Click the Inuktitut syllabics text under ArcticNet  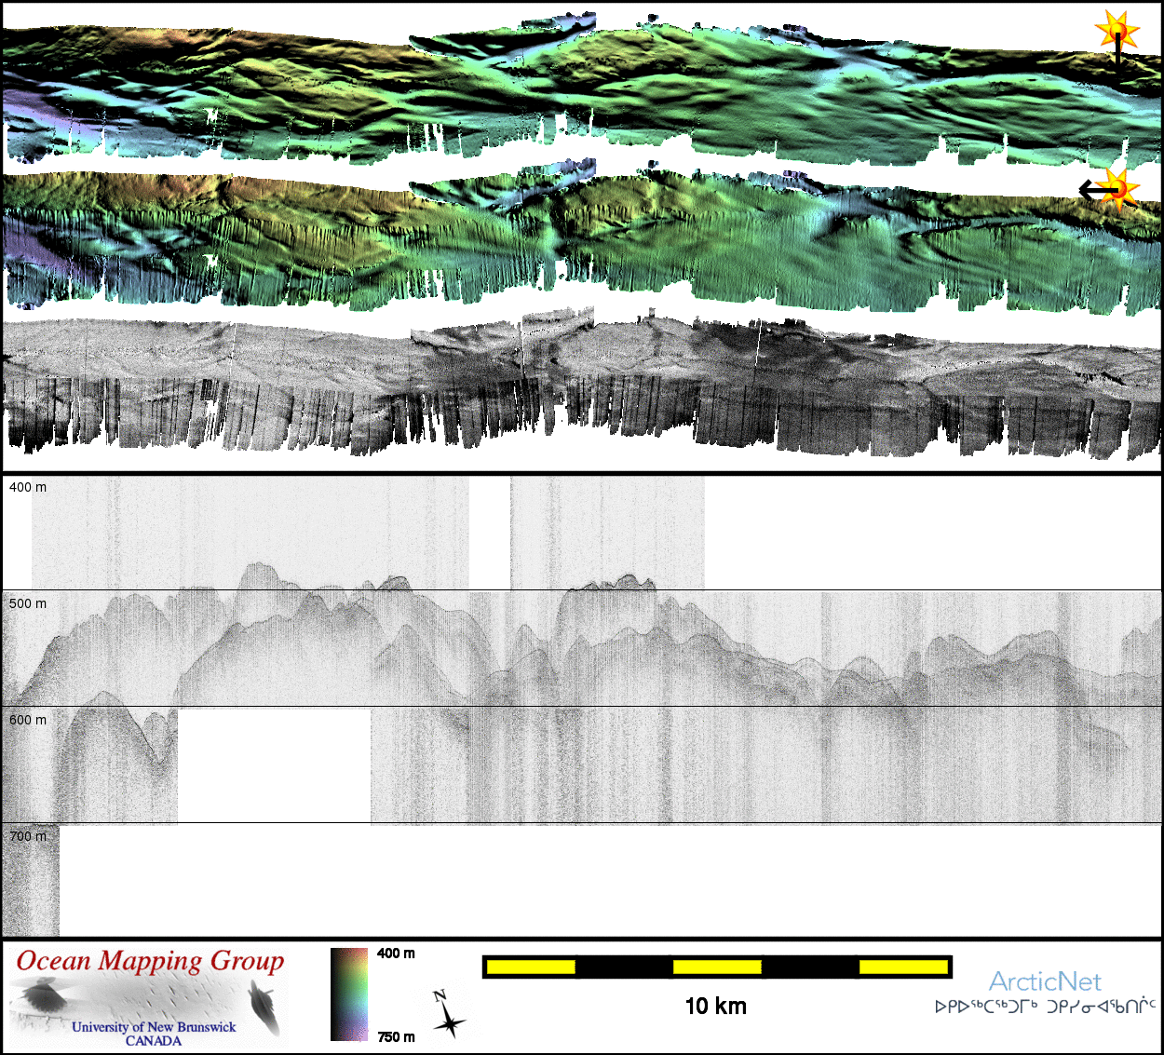(x=1045, y=1007)
